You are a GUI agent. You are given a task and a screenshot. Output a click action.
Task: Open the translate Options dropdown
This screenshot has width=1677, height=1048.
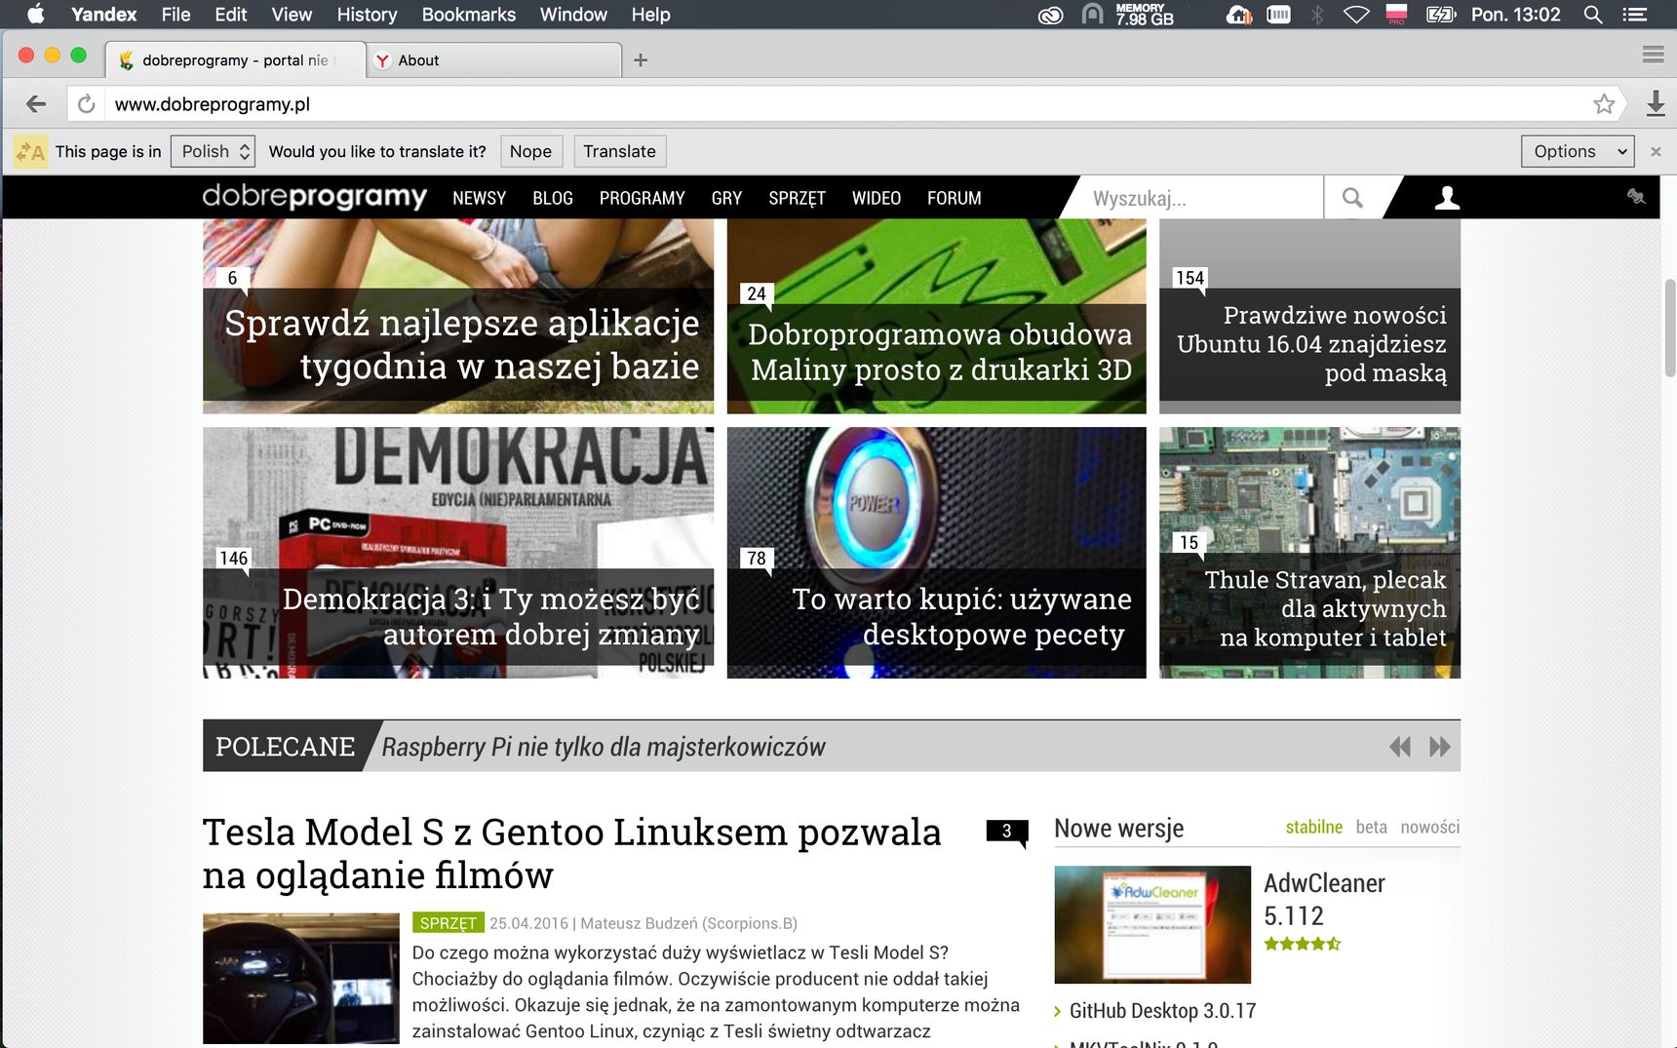click(x=1577, y=151)
